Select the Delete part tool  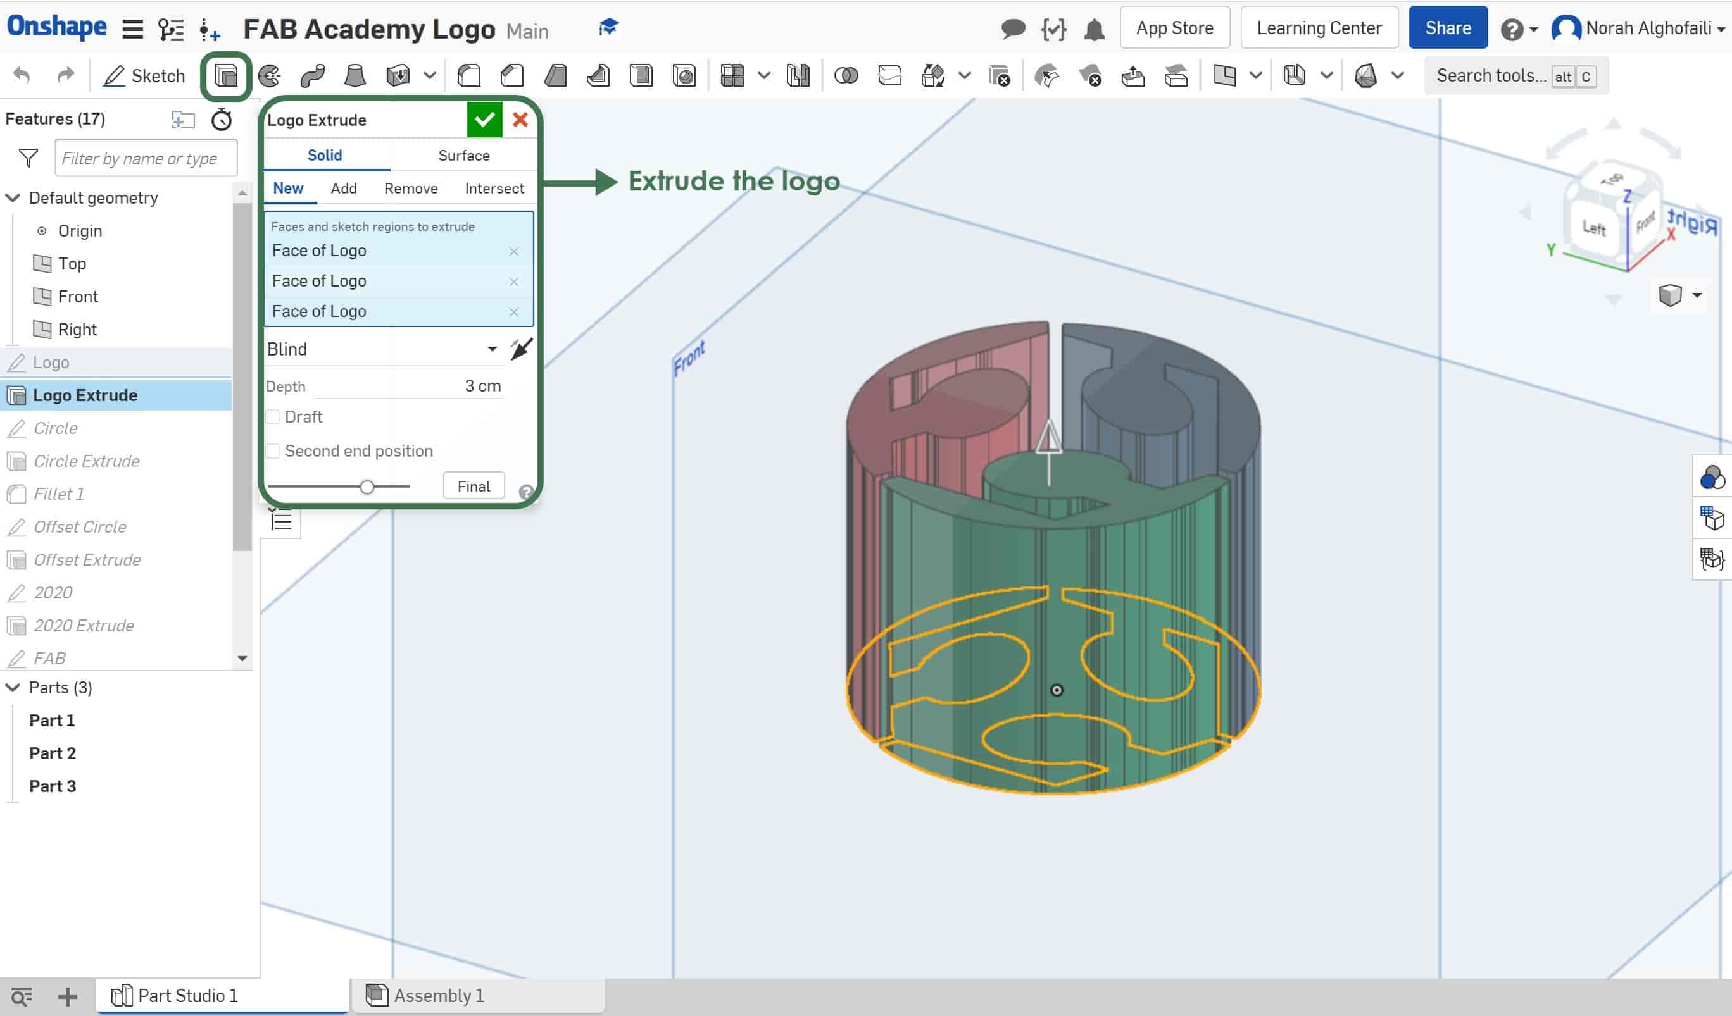[x=999, y=75]
